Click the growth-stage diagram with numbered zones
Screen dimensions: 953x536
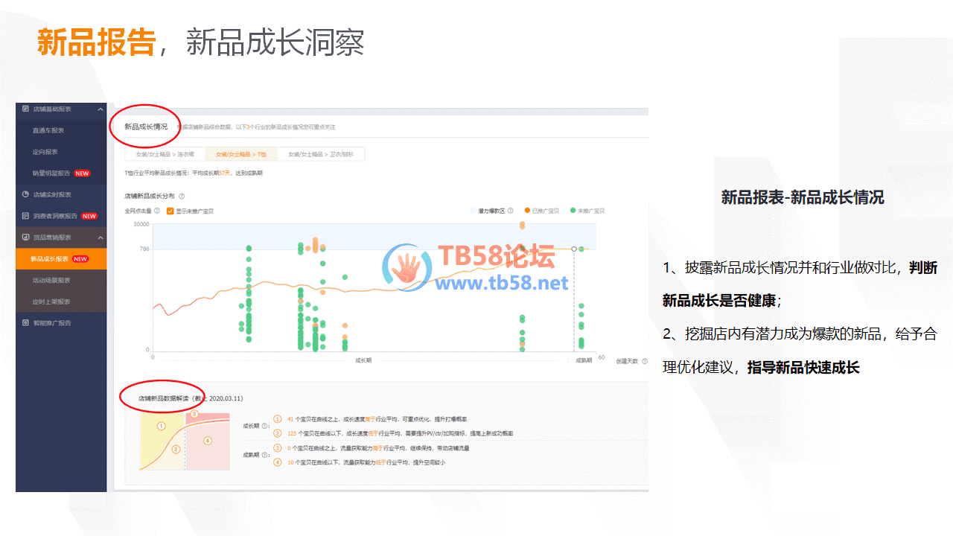(x=185, y=439)
